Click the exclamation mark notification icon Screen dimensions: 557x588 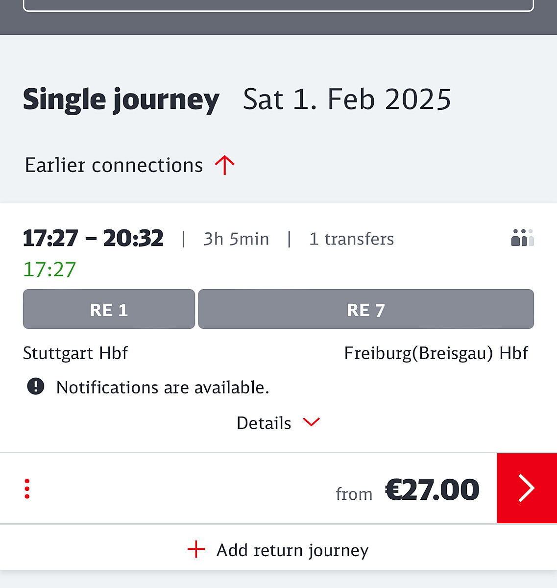(x=35, y=387)
